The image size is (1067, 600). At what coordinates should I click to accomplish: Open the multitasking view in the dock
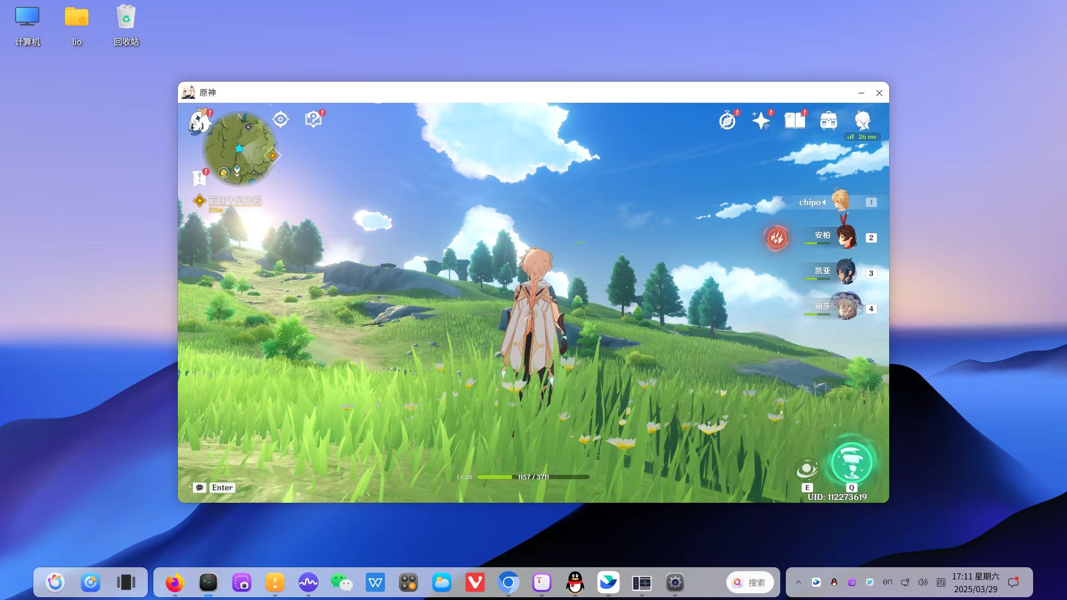click(x=126, y=582)
